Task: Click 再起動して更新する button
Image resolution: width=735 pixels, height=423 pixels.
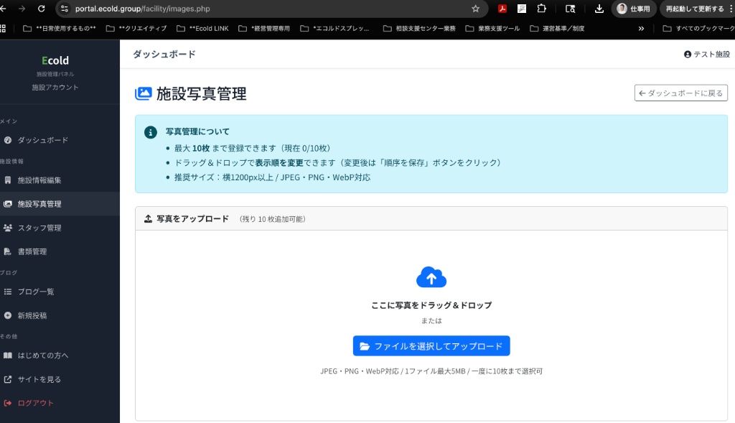Action: click(695, 9)
